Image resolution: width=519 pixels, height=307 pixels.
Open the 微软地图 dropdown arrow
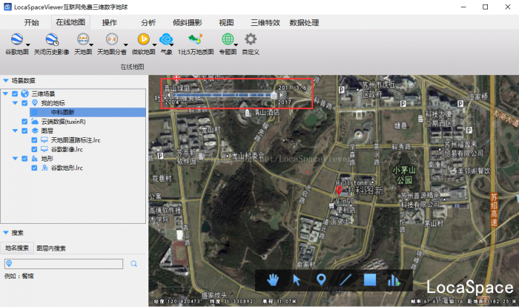click(x=154, y=44)
